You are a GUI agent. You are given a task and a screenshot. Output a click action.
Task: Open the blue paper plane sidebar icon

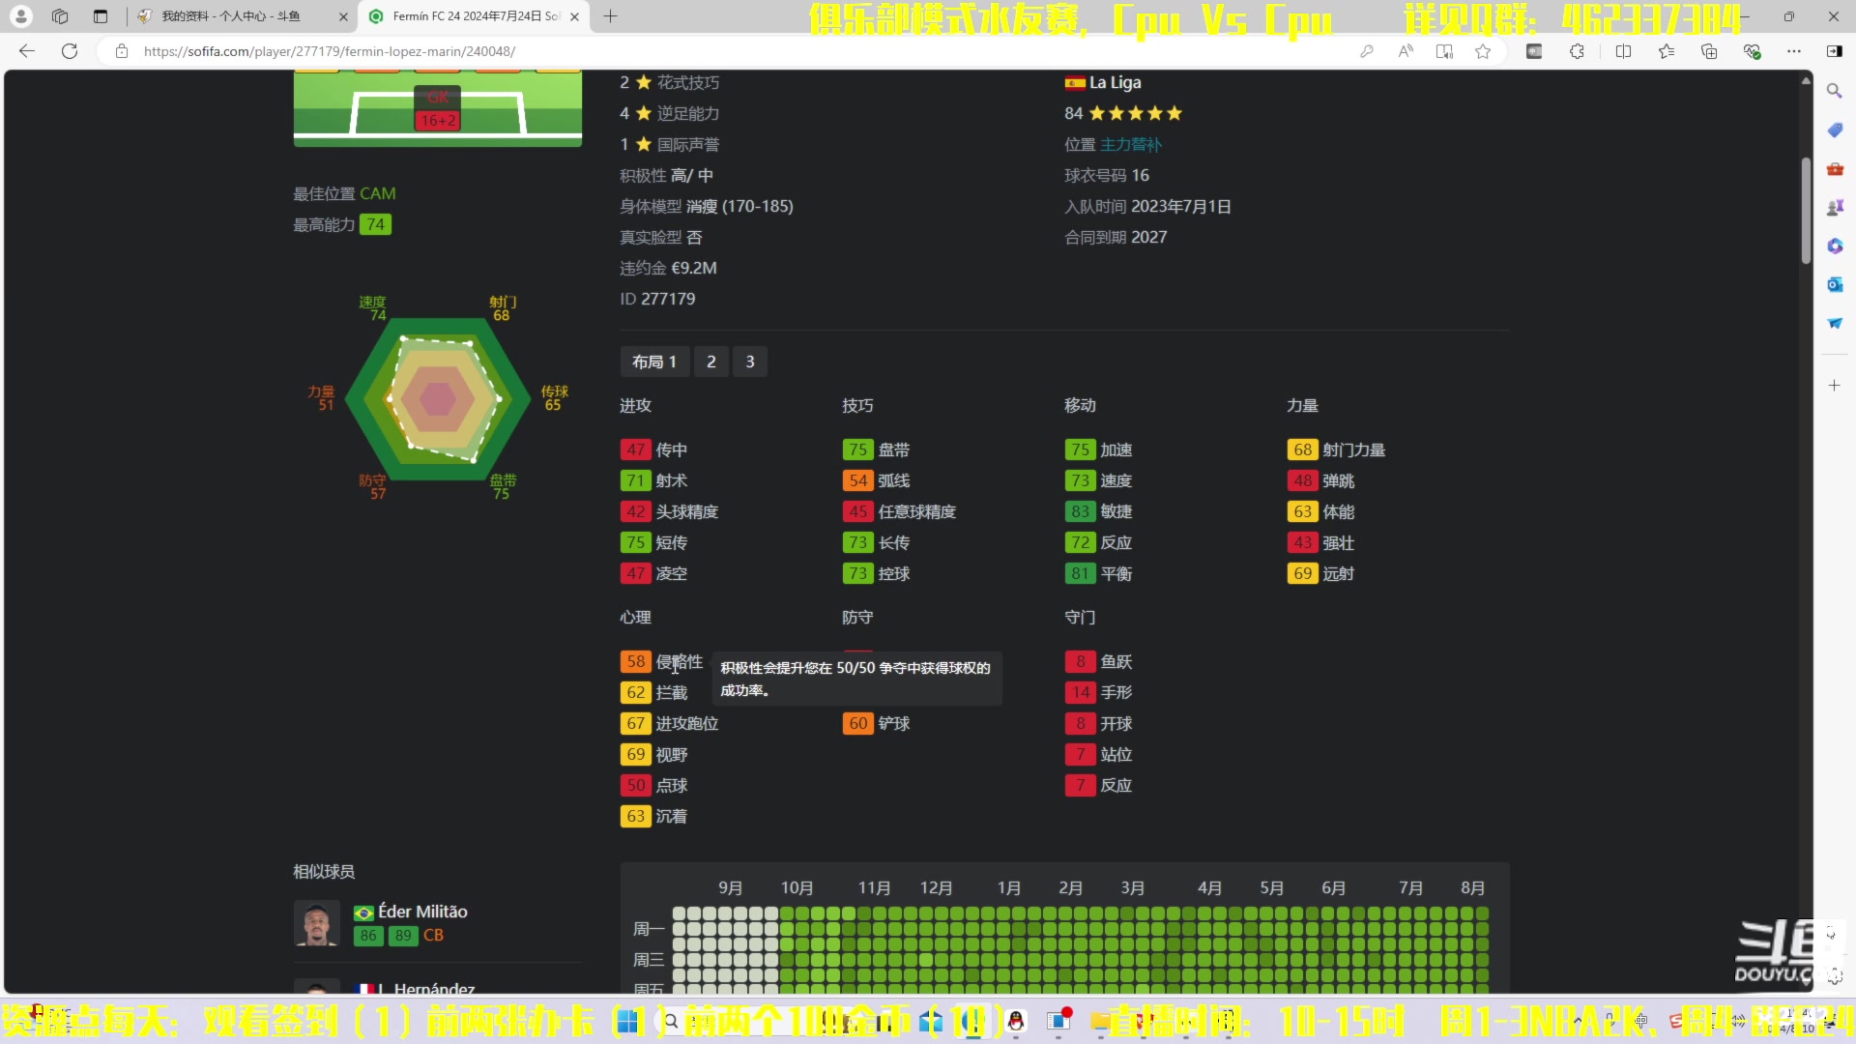1834,323
